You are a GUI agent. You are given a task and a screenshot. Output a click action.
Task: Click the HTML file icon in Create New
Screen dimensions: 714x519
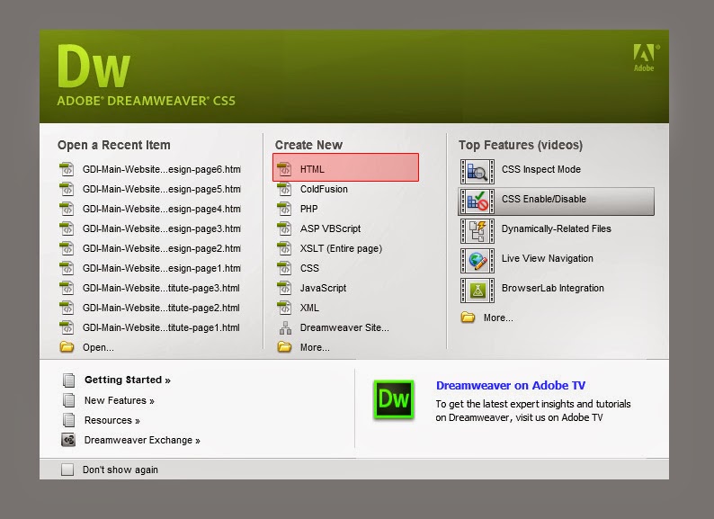click(284, 169)
